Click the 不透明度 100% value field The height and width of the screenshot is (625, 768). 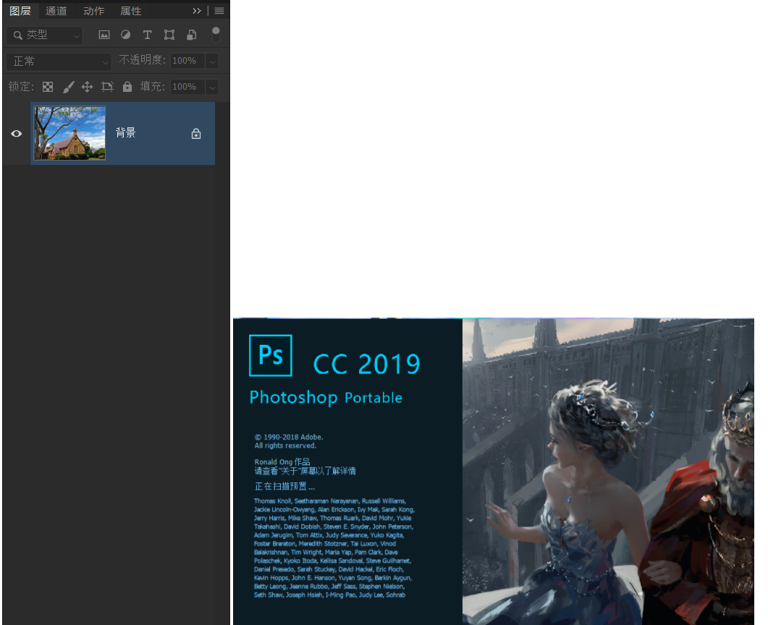point(187,61)
